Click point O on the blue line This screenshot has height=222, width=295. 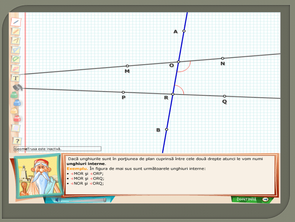coord(178,62)
